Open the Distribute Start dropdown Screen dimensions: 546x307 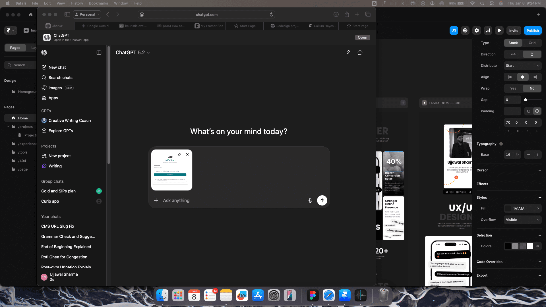pyautogui.click(x=522, y=66)
